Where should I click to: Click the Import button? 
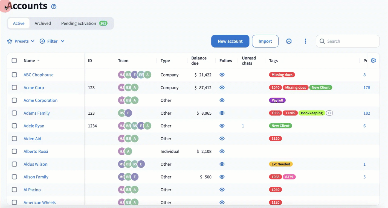pyautogui.click(x=265, y=41)
